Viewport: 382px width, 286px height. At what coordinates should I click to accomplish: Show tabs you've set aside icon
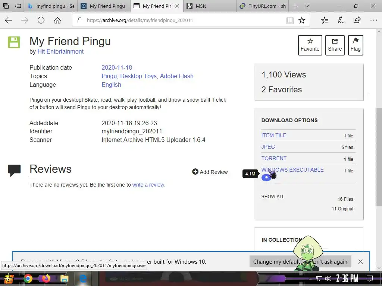point(6,6)
